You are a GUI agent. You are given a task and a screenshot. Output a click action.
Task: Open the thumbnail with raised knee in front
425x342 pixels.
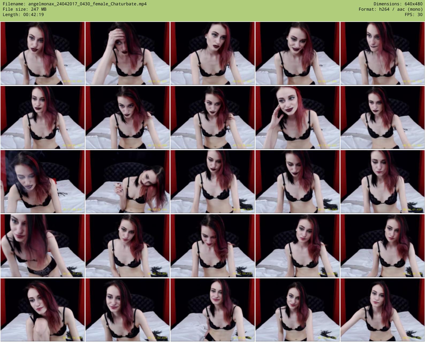pos(43,310)
